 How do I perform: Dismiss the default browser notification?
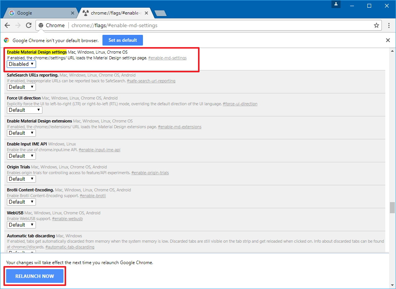click(x=388, y=40)
